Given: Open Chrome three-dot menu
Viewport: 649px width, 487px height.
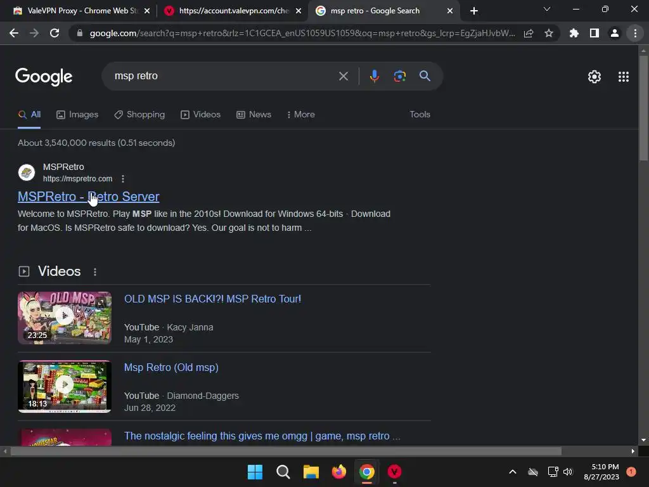Looking at the screenshot, I should pos(635,33).
